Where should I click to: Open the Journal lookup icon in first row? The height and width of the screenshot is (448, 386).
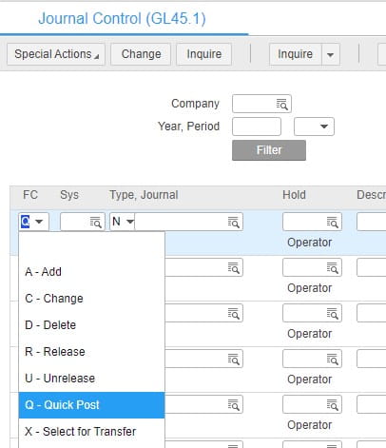[234, 223]
